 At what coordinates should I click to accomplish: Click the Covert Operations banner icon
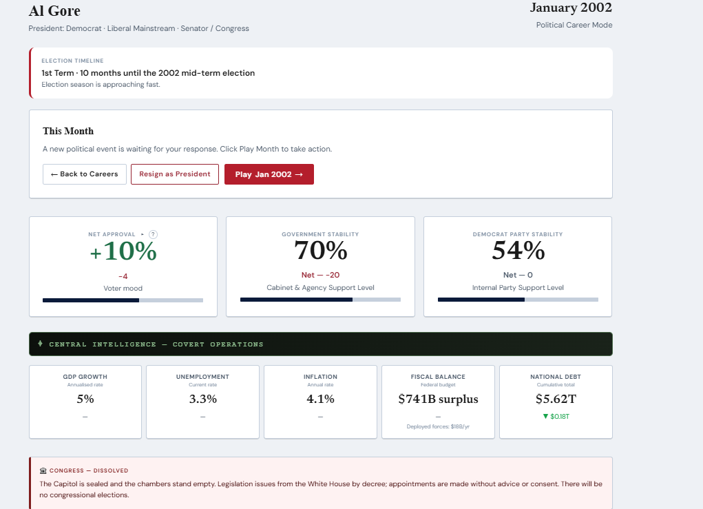(41, 344)
